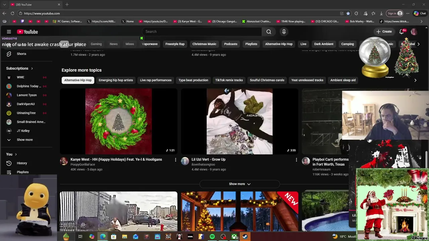The width and height of the screenshot is (429, 241).
Task: Click the browser address bar URL
Action: click(x=42, y=13)
